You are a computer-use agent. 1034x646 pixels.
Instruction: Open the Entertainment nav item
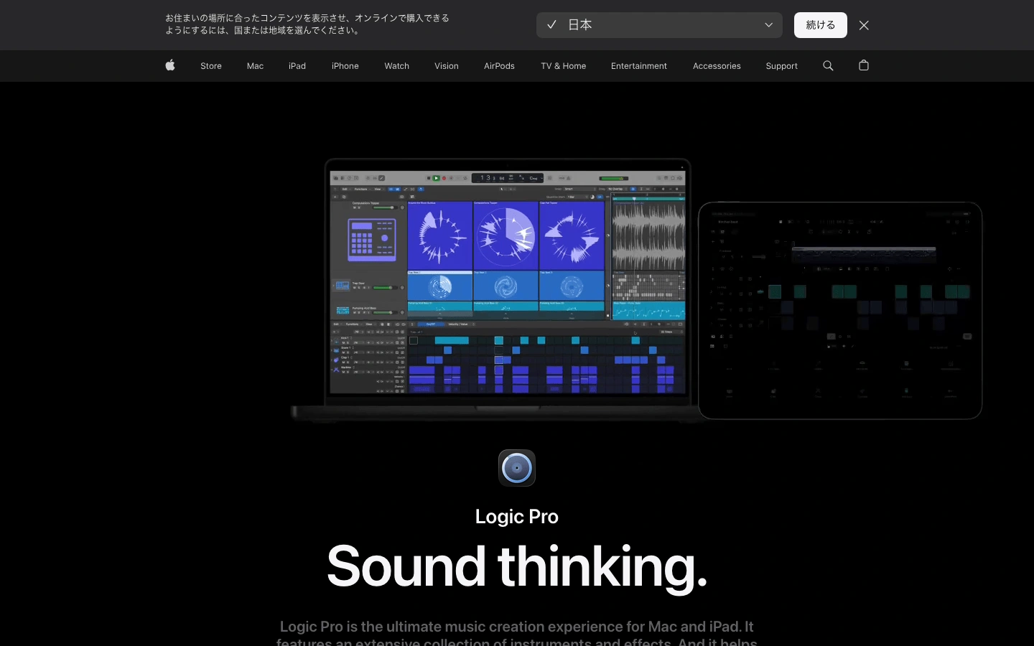click(639, 66)
